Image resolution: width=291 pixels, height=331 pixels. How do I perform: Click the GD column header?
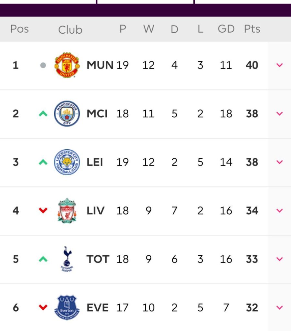pyautogui.click(x=226, y=29)
